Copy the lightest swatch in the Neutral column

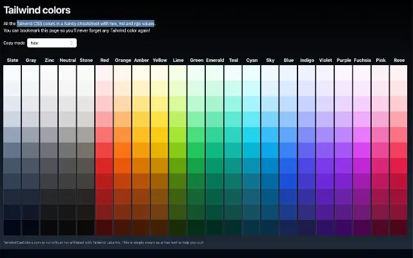pyautogui.click(x=67, y=73)
